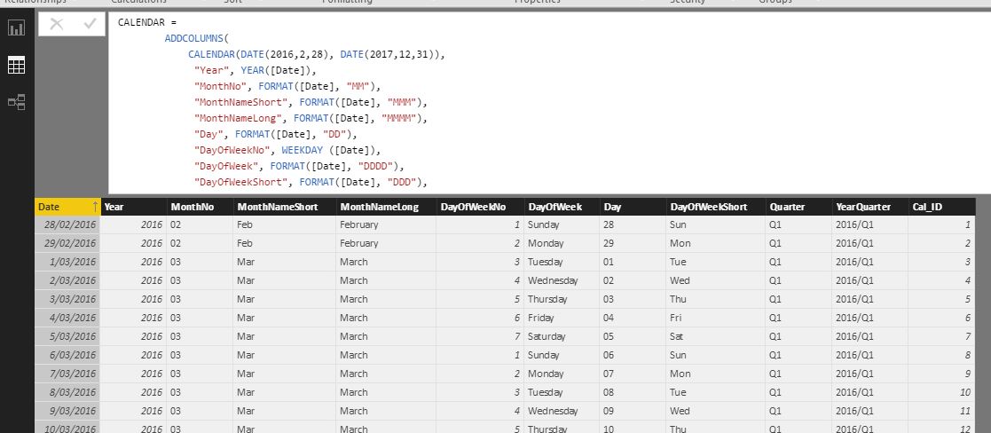The image size is (991, 433).
Task: Commit formula with the checkmark icon
Action: [90, 24]
